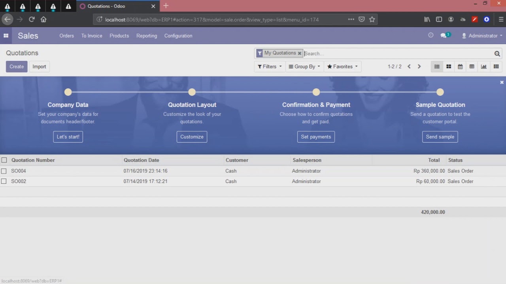The width and height of the screenshot is (506, 284).
Task: Switch to activity view icon
Action: pos(496,67)
